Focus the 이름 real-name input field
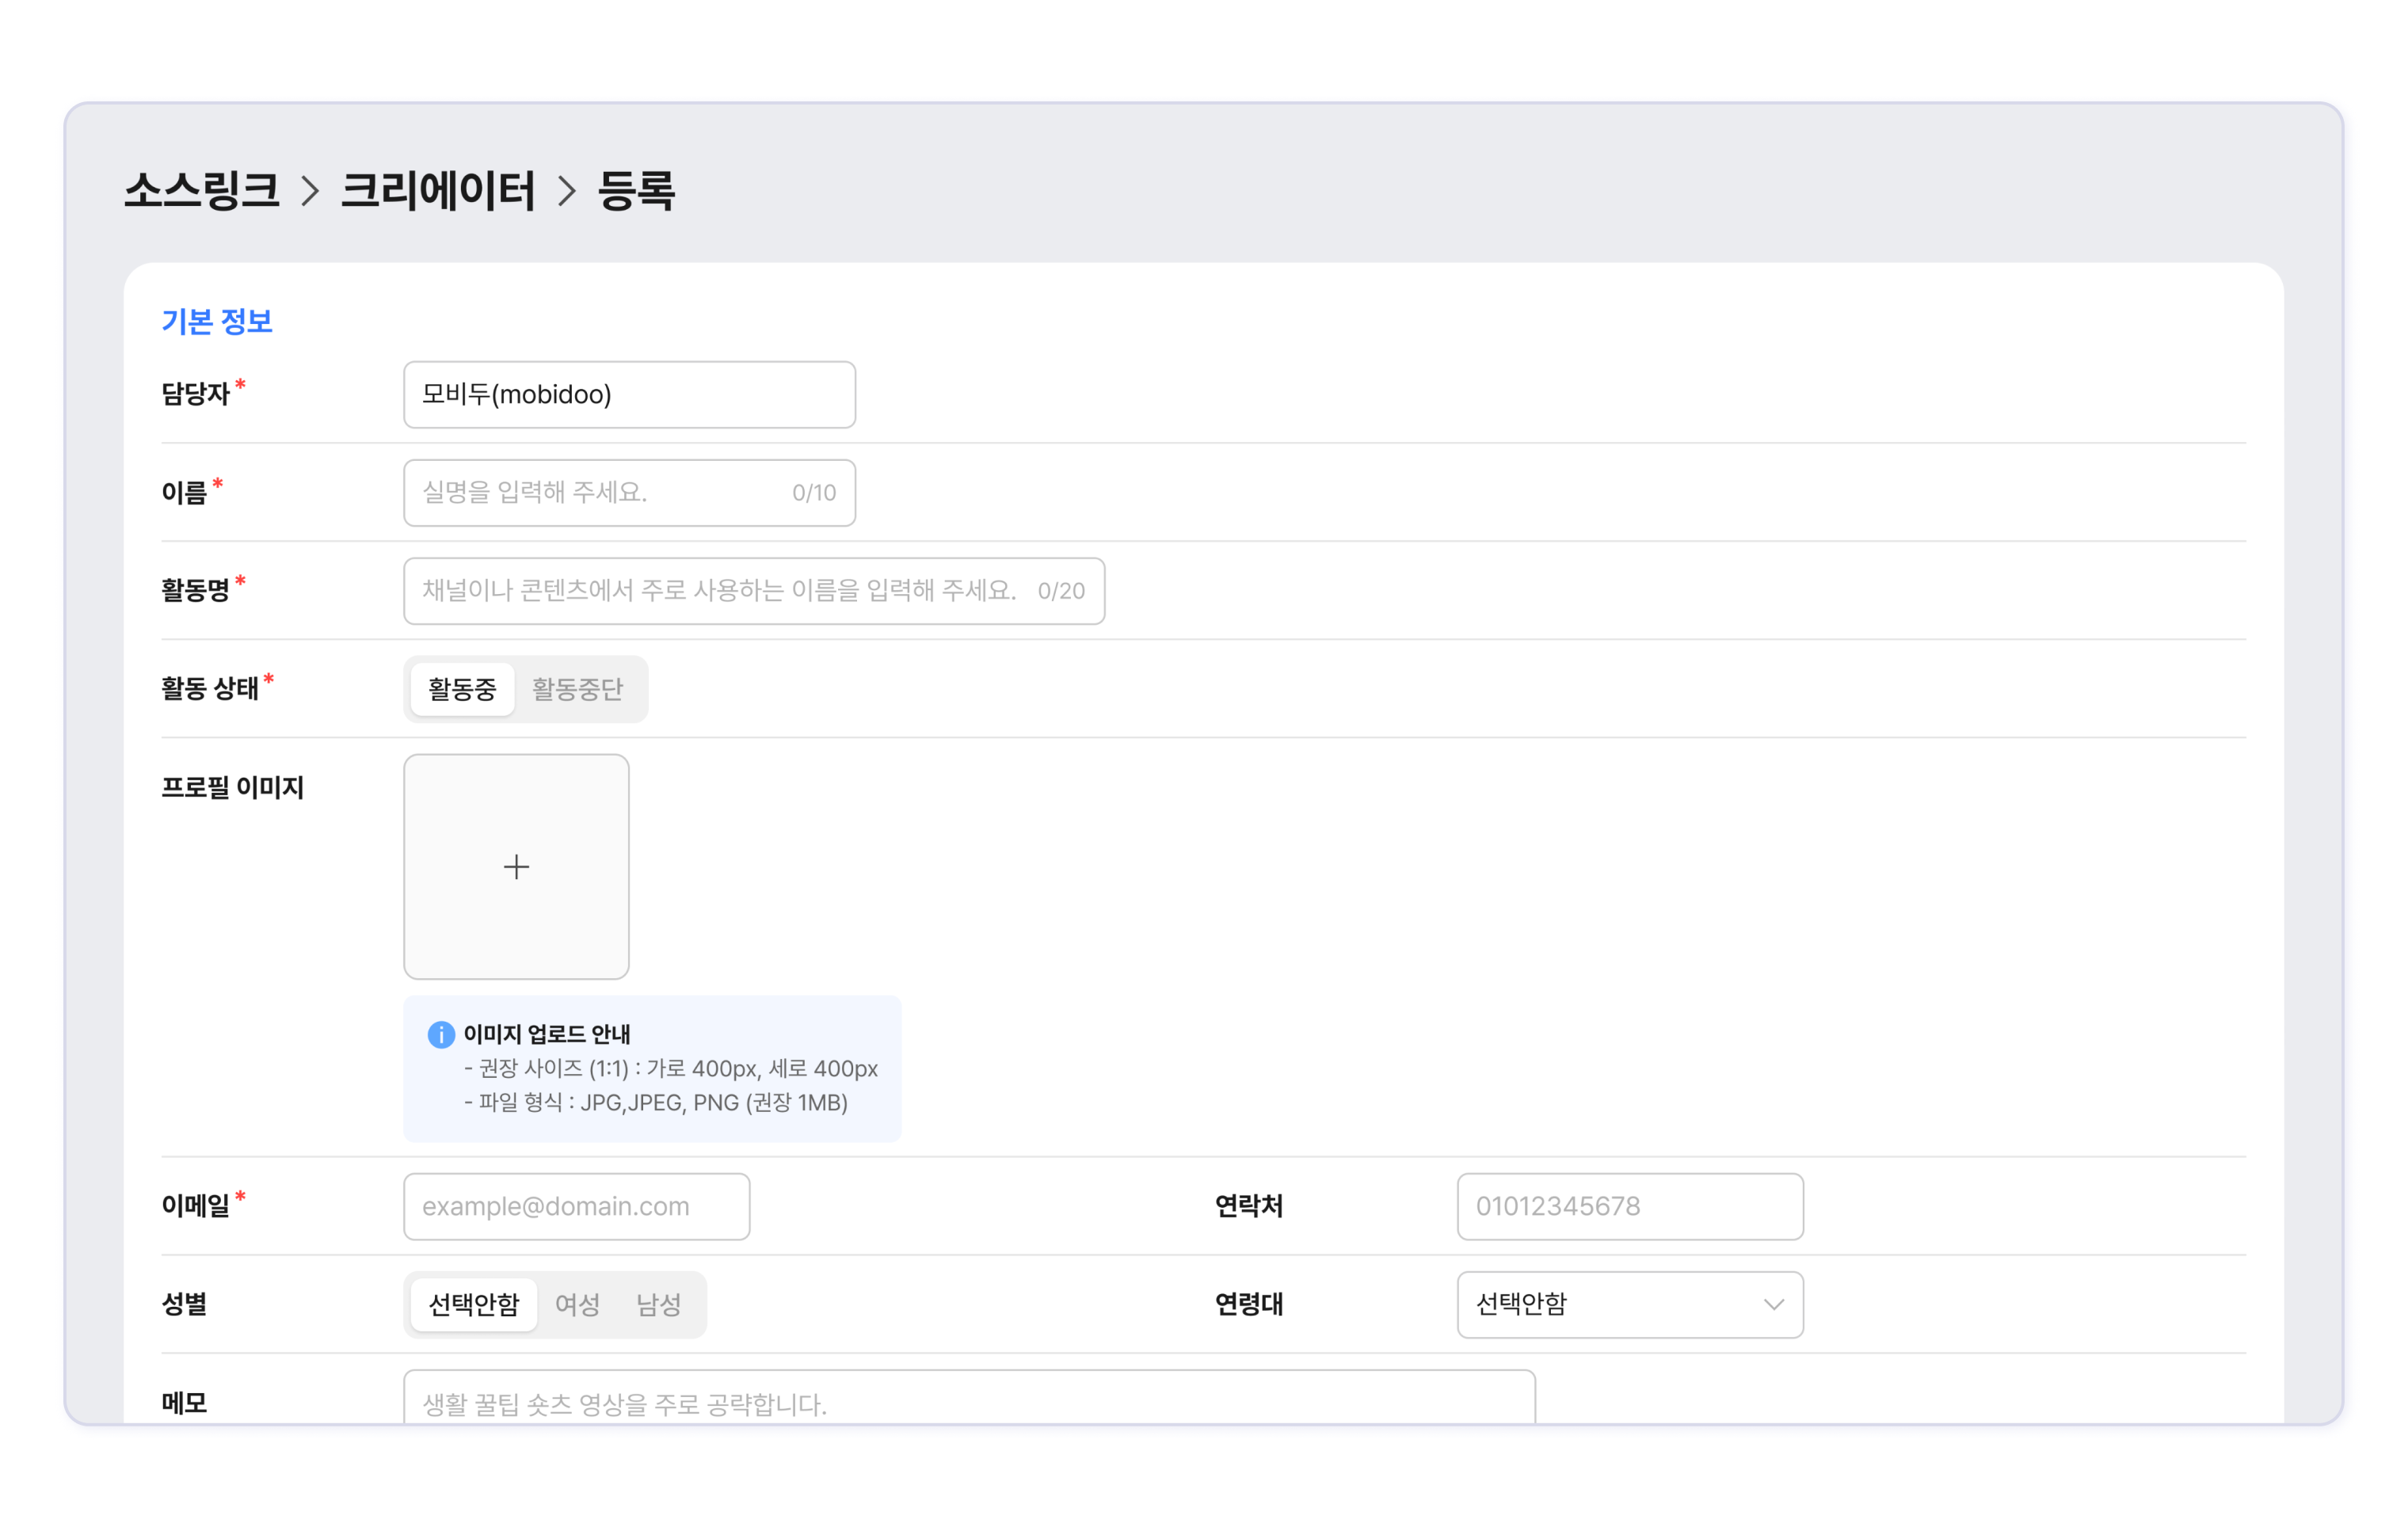Screen dimensions: 2408x1527 [600, 493]
